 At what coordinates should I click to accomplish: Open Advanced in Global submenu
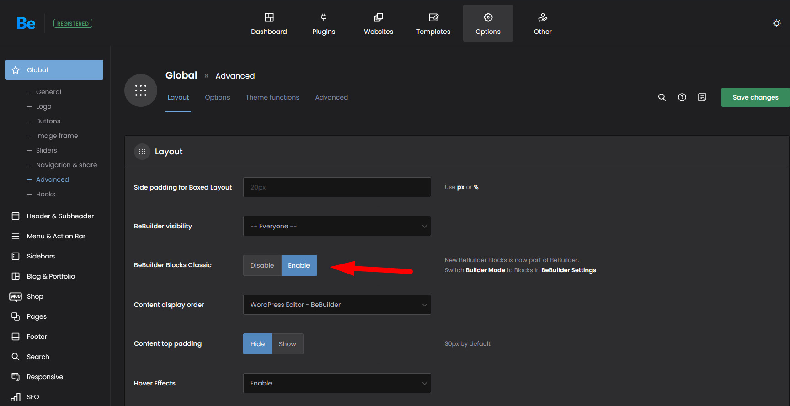[x=52, y=179]
